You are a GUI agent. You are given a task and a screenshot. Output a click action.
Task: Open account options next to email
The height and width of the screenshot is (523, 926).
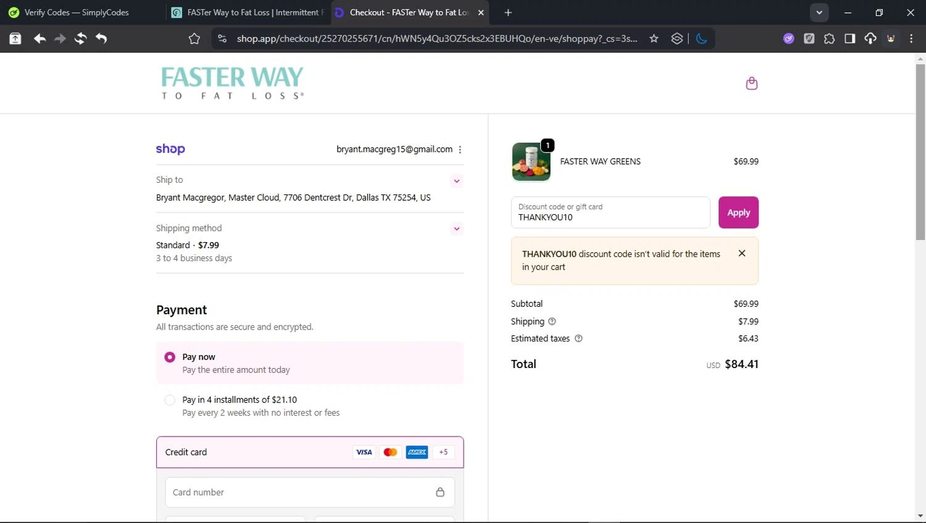(x=460, y=149)
